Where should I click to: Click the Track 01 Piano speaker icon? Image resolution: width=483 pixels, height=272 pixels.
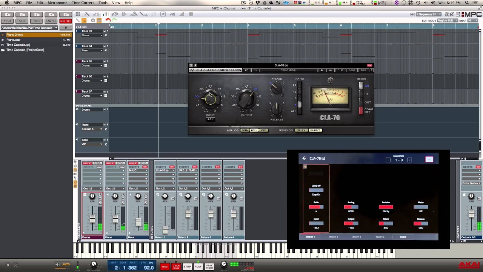click(x=106, y=35)
